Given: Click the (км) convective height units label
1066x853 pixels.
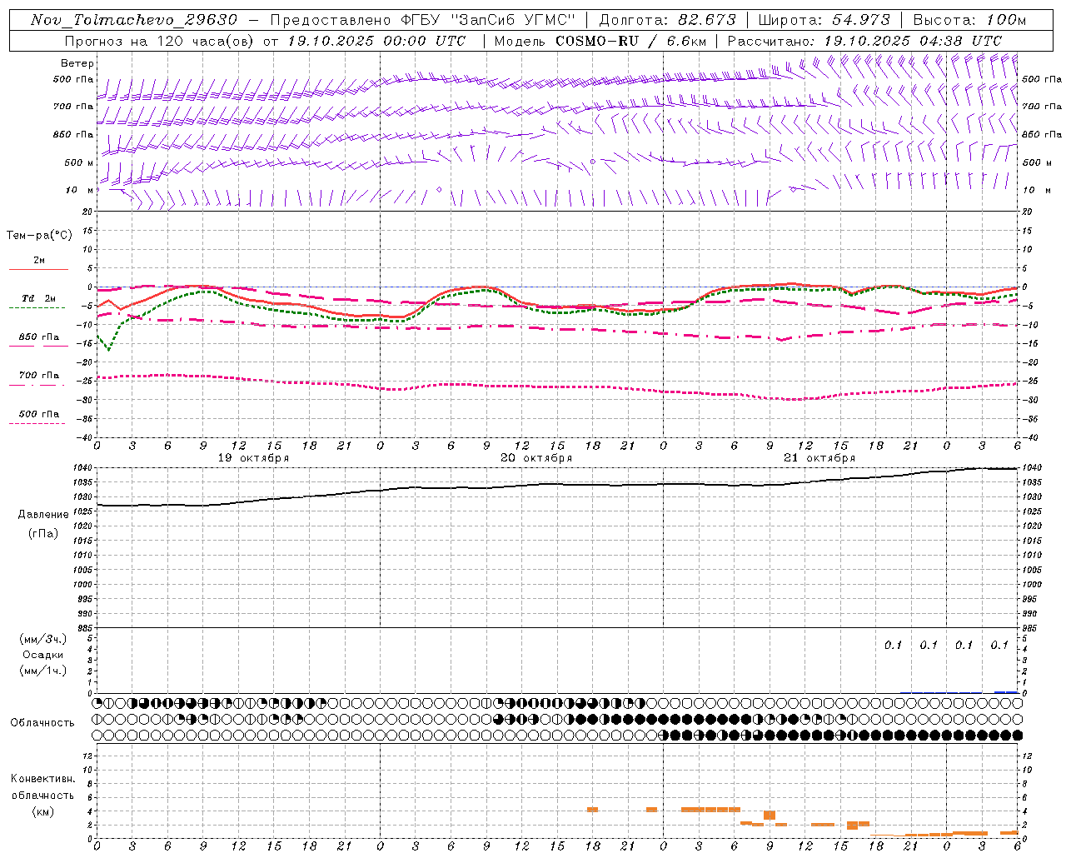Looking at the screenshot, I should tap(42, 811).
